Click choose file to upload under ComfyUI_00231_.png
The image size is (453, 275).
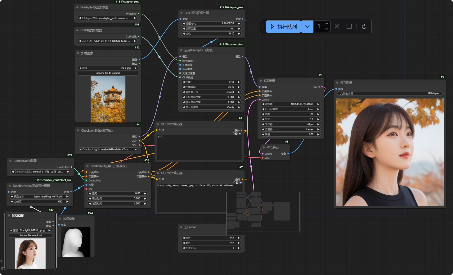30,236
